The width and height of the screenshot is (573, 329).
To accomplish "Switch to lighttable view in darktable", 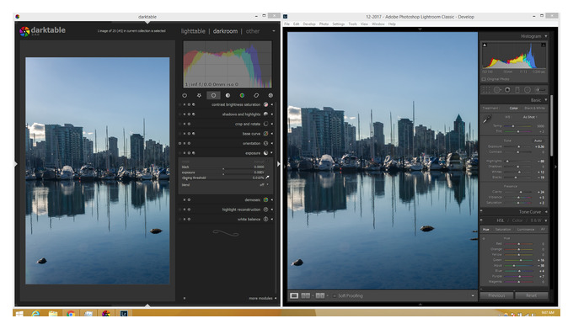I will tap(193, 31).
